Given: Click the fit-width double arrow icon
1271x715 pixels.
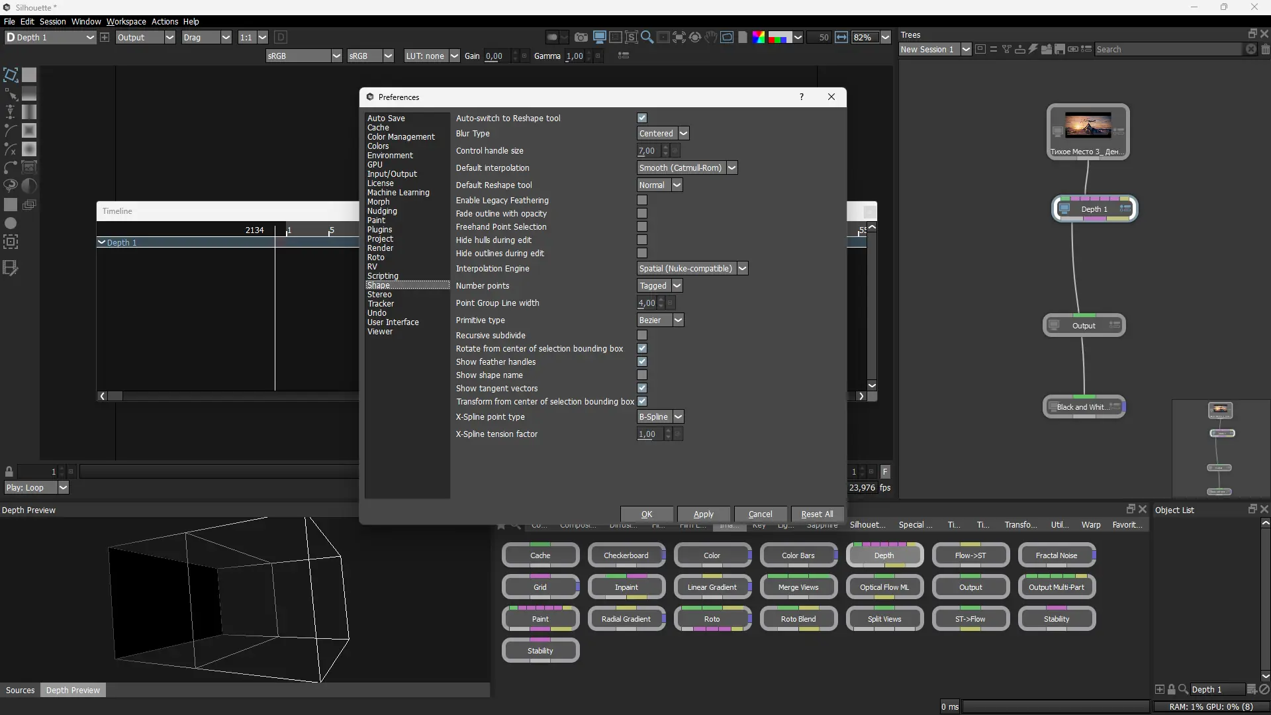Looking at the screenshot, I should tap(841, 38).
